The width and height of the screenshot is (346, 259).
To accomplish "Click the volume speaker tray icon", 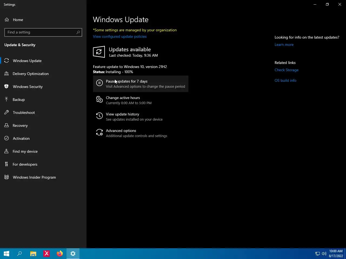I will coord(324,254).
